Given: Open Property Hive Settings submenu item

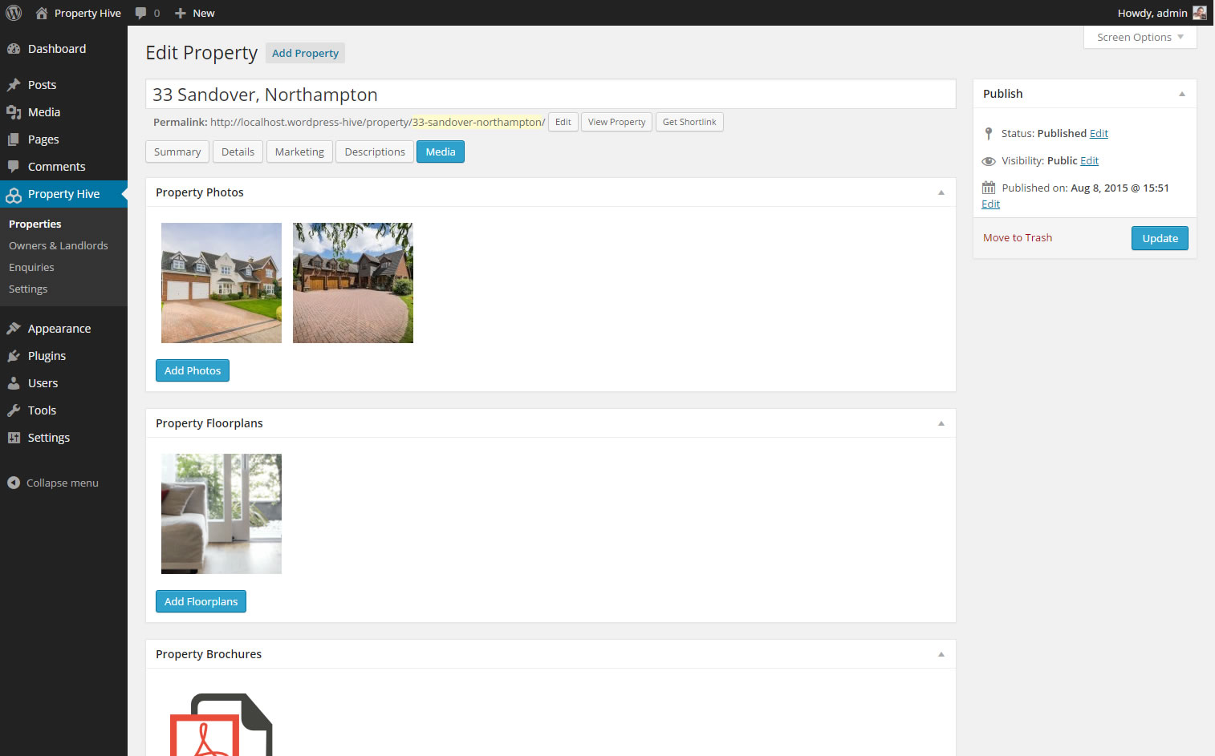Looking at the screenshot, I should [28, 289].
